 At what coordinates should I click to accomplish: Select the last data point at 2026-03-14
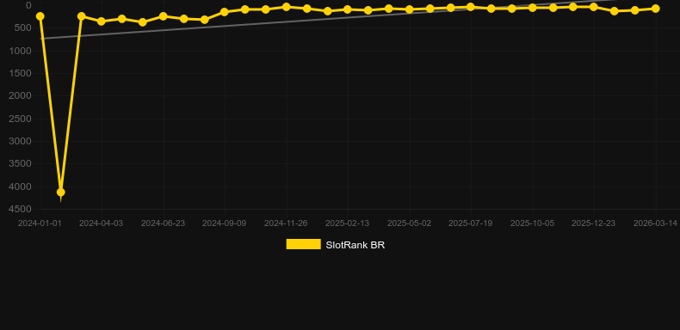click(655, 9)
